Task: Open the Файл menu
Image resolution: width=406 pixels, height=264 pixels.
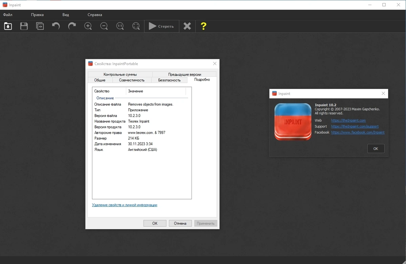Action: coord(8,15)
